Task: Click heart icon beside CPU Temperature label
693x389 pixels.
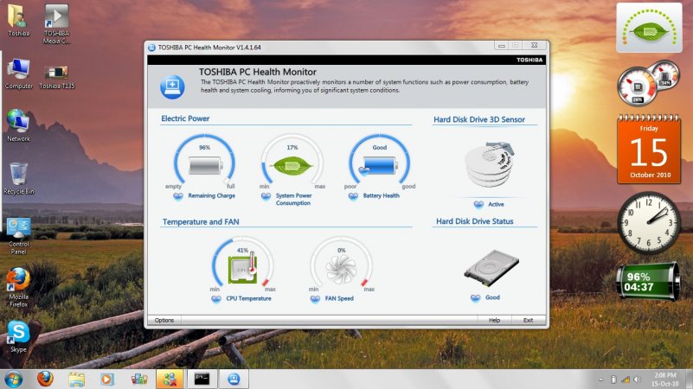Action: coord(216,299)
